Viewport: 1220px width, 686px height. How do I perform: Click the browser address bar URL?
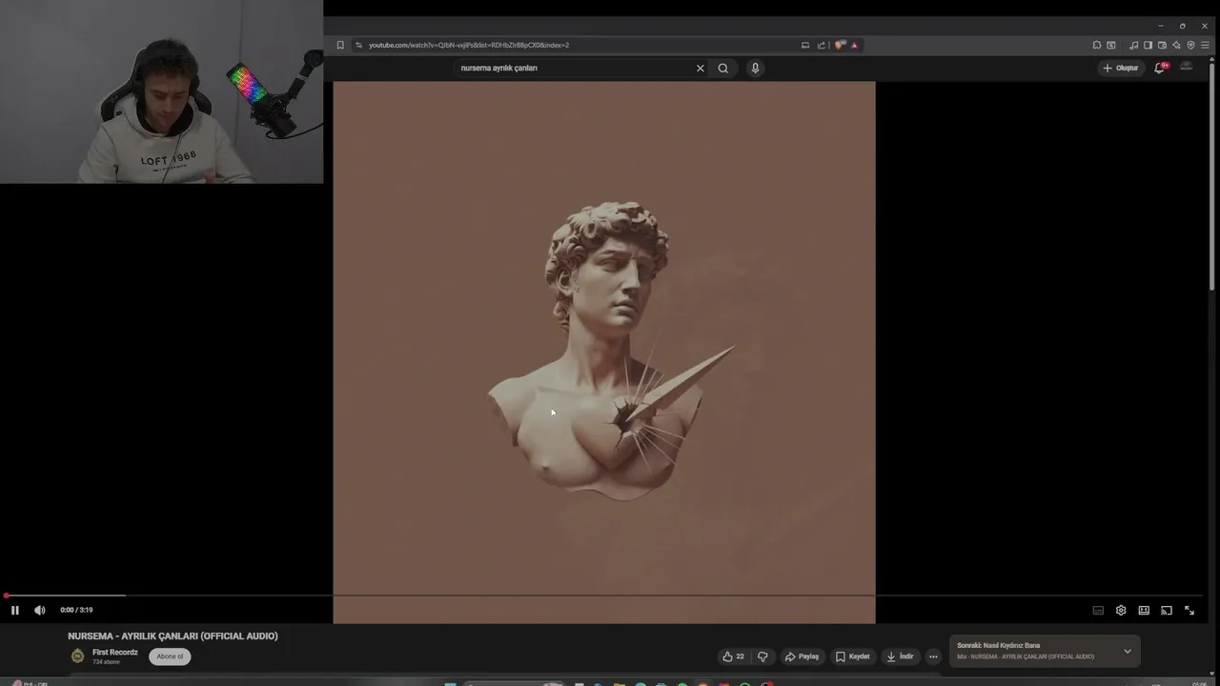[469, 45]
